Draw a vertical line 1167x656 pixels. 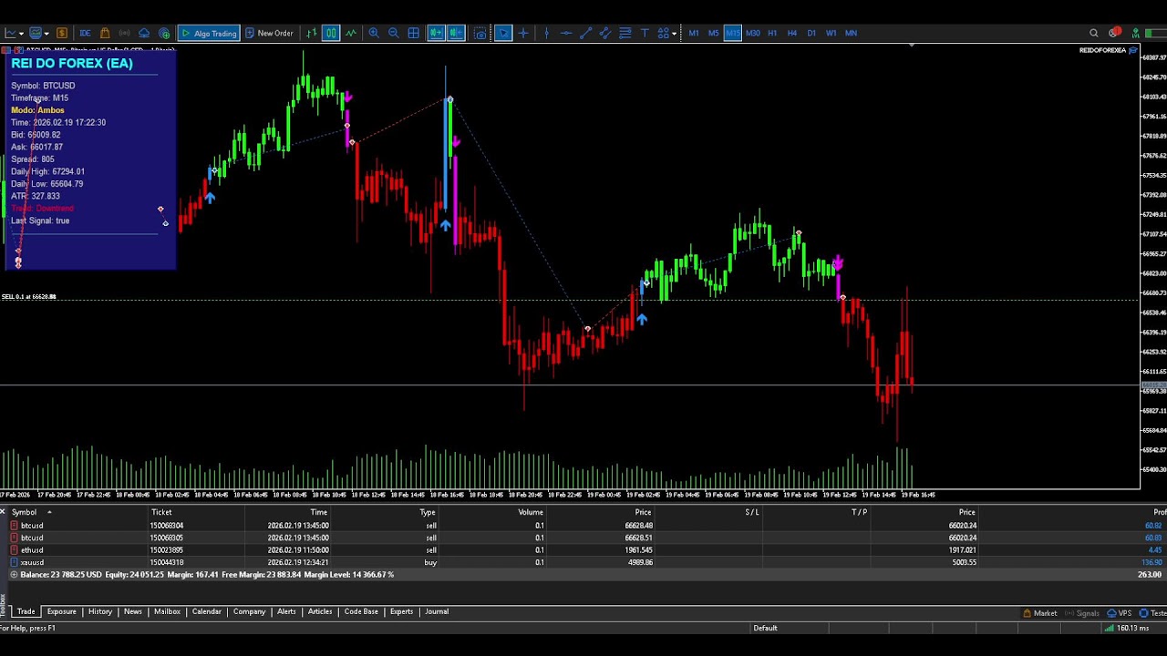coord(546,33)
